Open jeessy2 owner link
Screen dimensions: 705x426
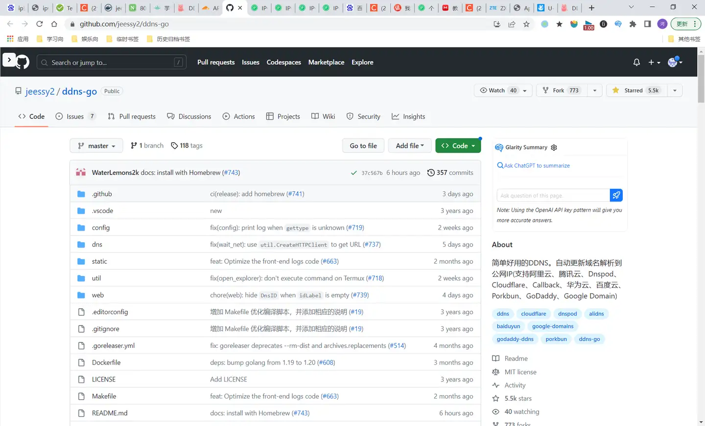[x=40, y=91]
